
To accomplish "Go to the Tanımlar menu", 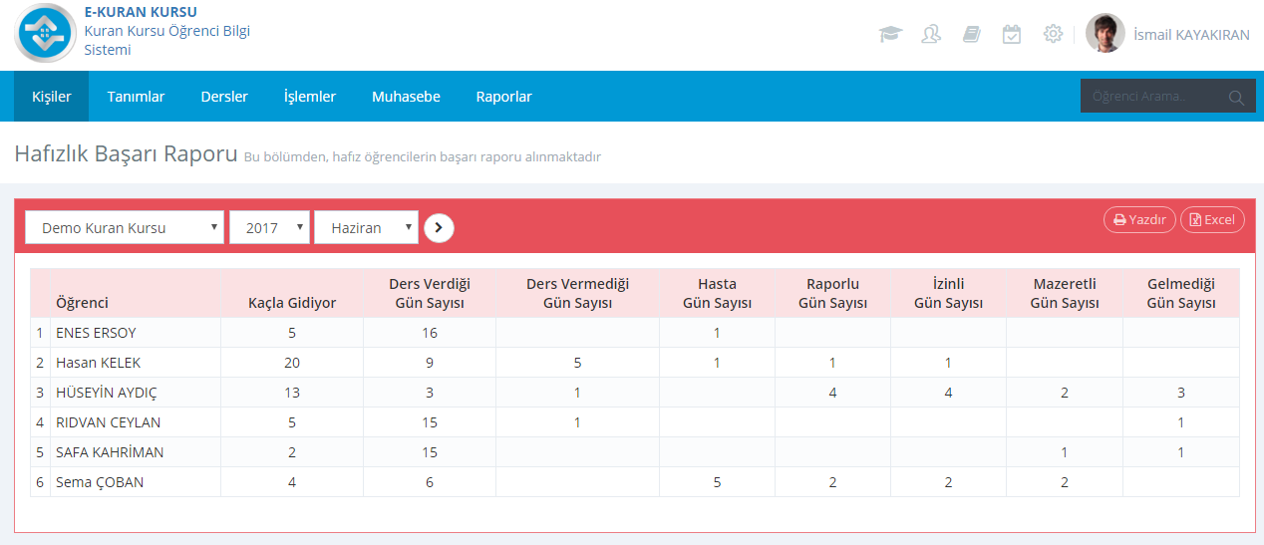I will (x=136, y=97).
